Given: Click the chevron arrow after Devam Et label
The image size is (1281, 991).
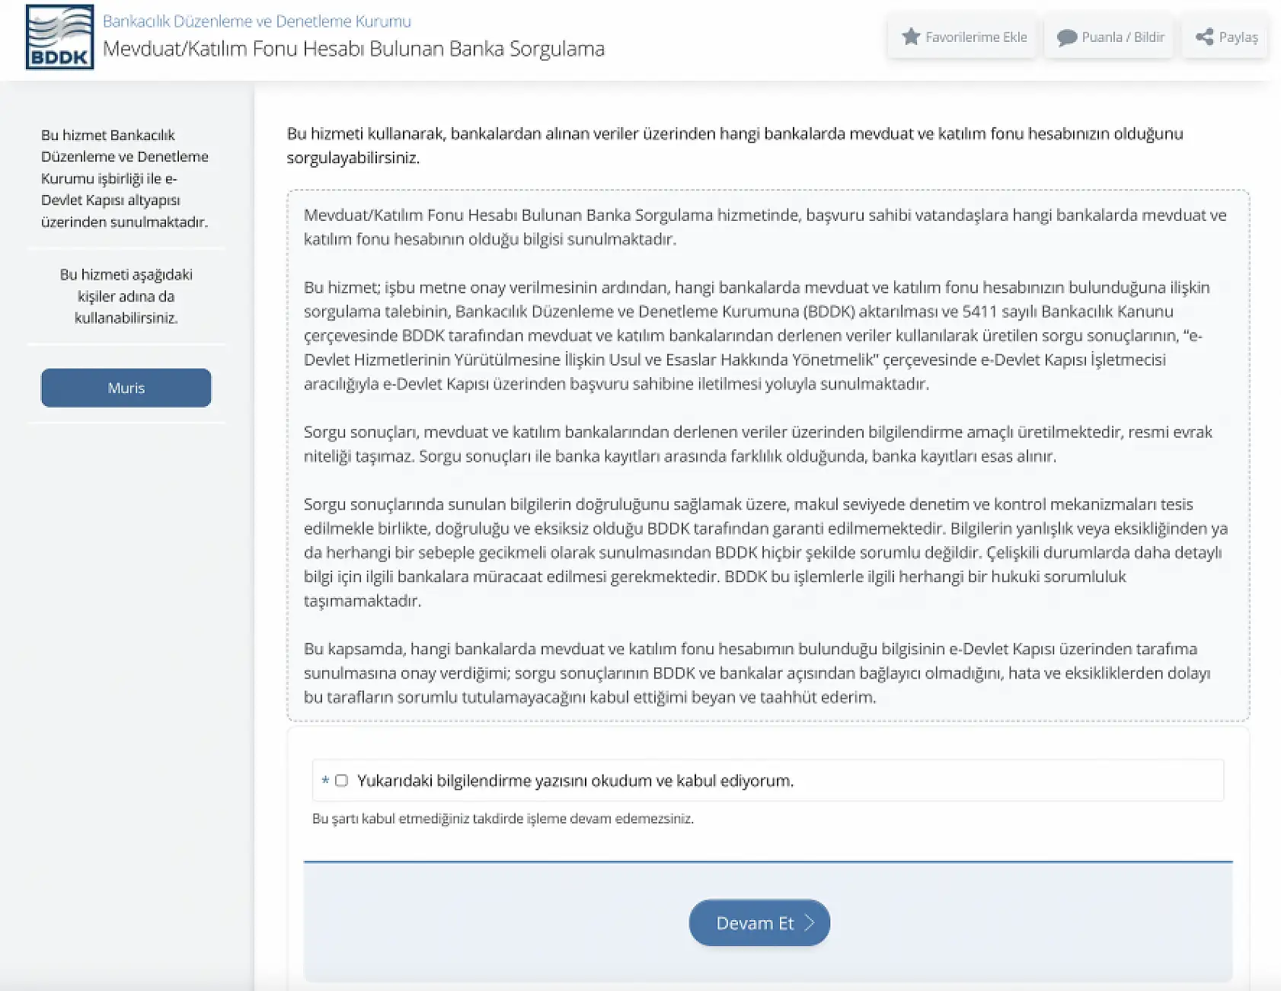Looking at the screenshot, I should 808,922.
